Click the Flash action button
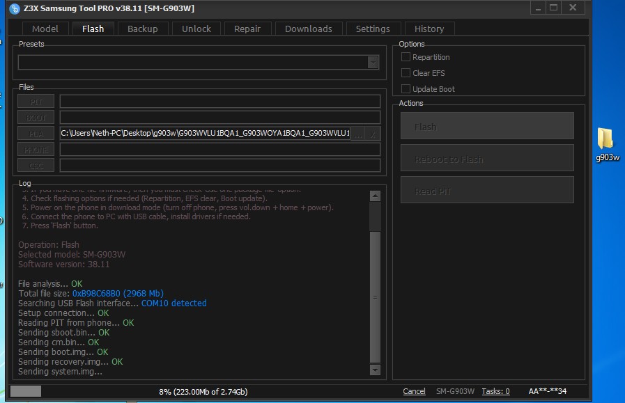The height and width of the screenshot is (403, 625). tap(487, 126)
